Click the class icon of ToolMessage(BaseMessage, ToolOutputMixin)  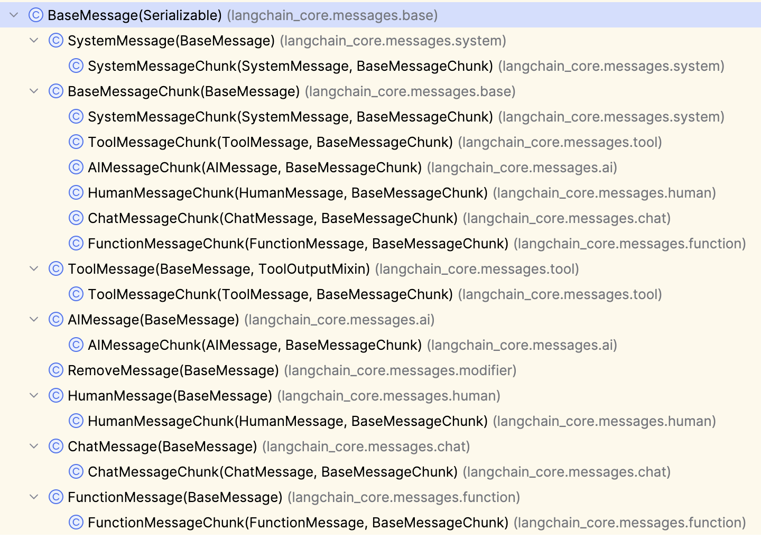[55, 269]
